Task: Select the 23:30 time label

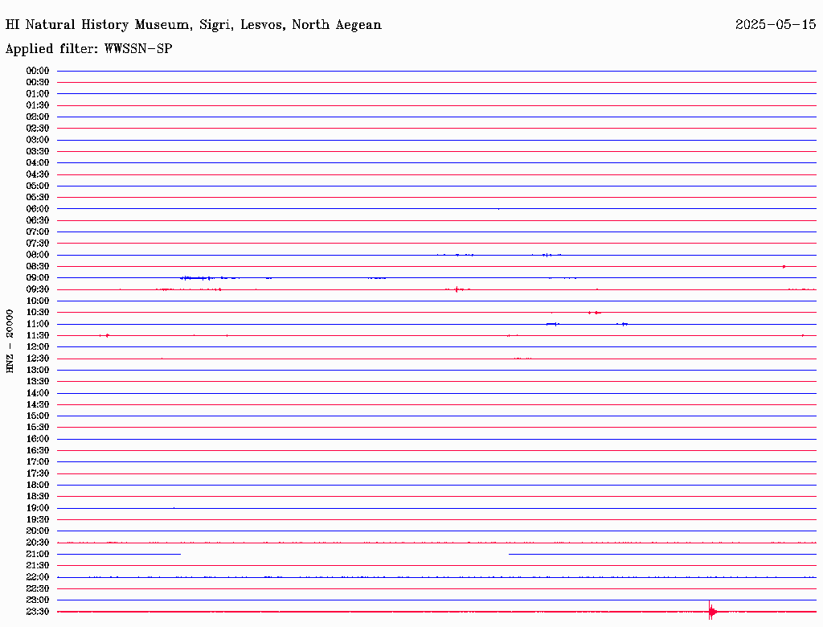Action: coord(37,612)
